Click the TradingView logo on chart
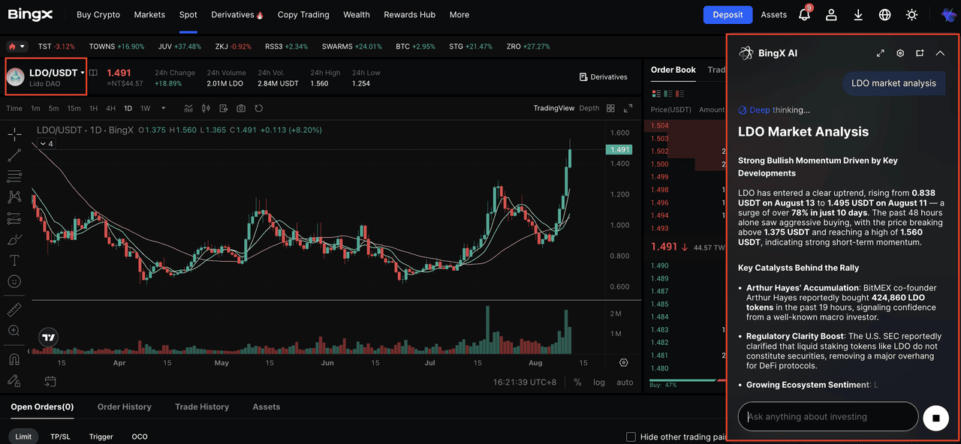Screen dimensions: 961x444 point(49,337)
